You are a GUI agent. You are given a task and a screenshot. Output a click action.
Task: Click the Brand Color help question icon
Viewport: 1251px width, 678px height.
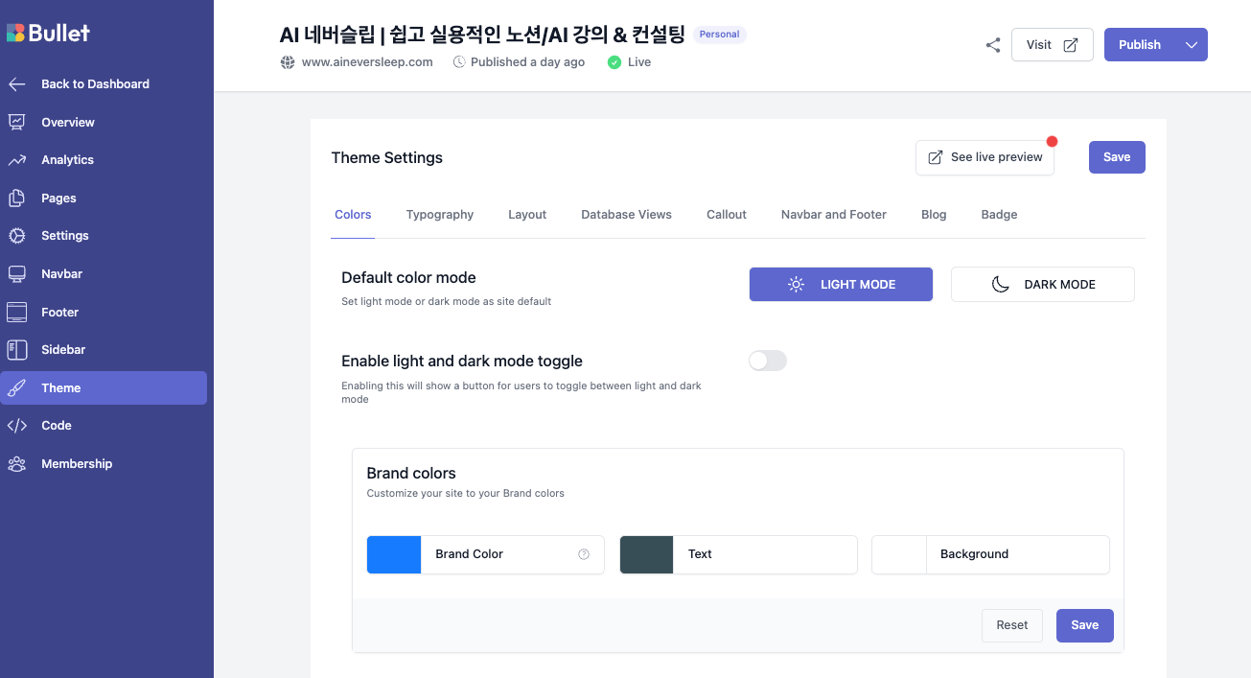[584, 554]
